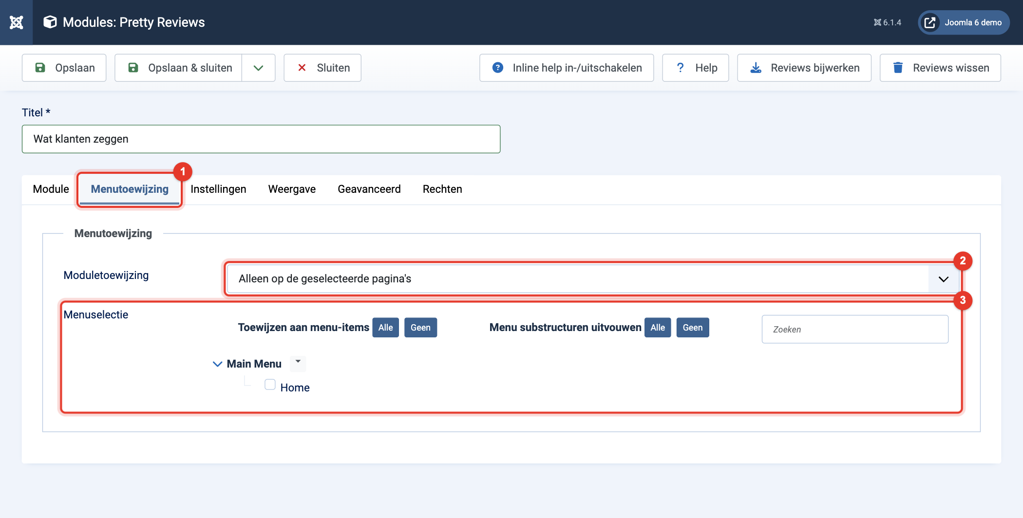Click Opslaan & sluiten

178,68
